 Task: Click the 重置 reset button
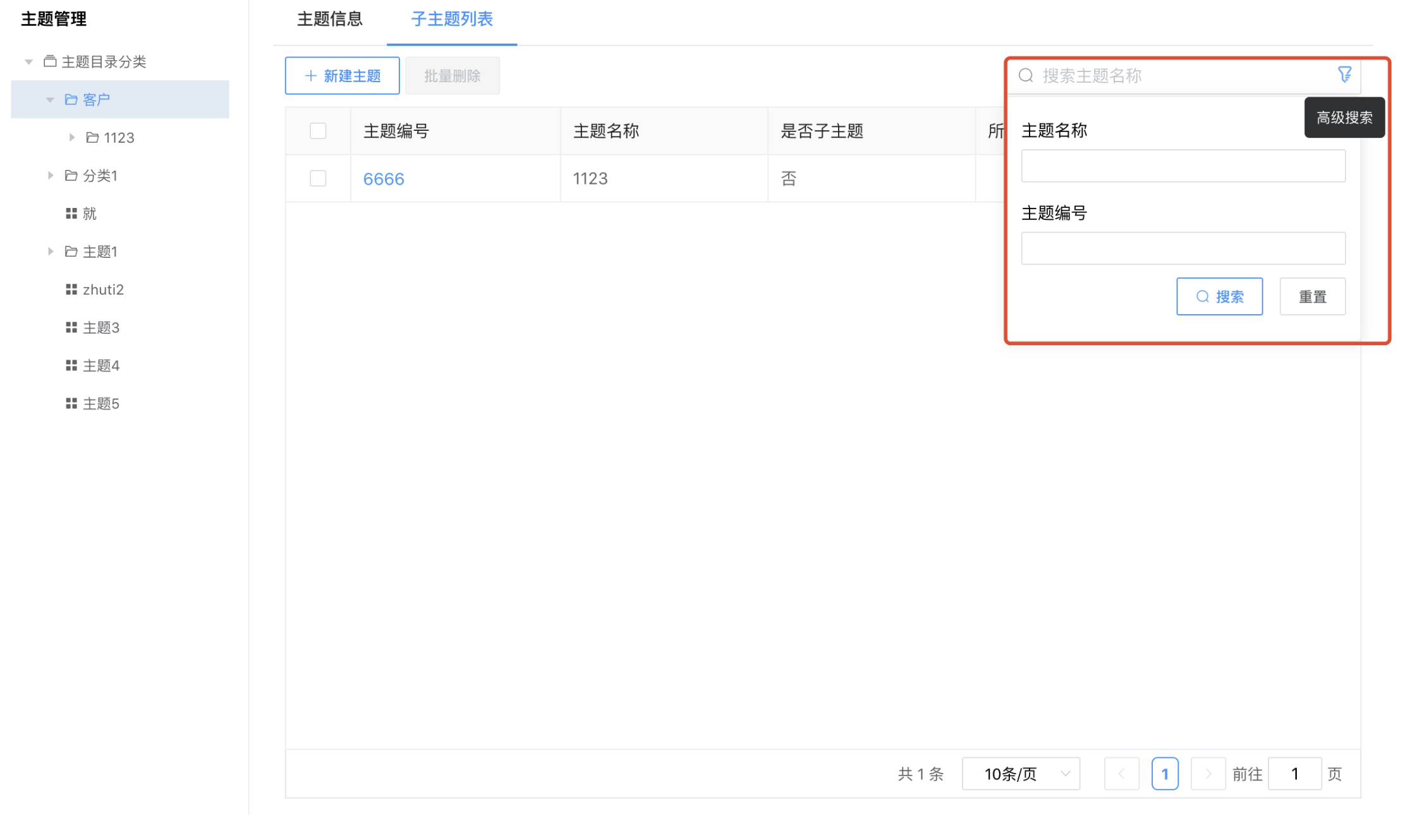point(1312,296)
